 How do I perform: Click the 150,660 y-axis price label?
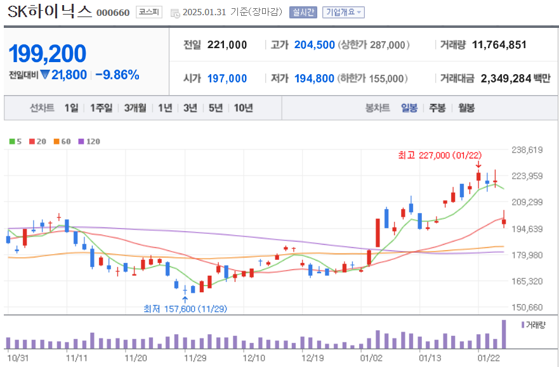pos(527,307)
